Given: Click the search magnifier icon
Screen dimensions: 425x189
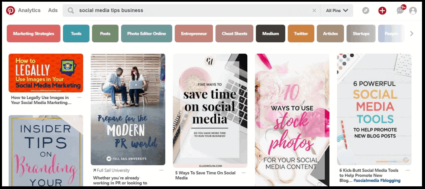Looking at the screenshot, I should point(71,11).
